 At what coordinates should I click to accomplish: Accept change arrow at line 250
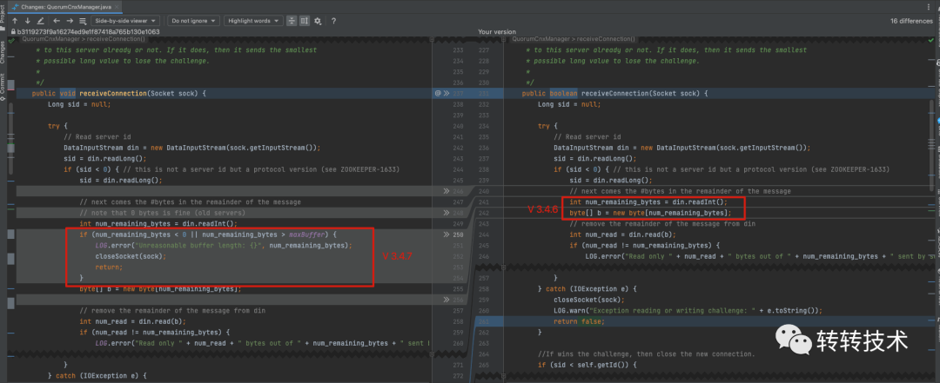coord(446,234)
